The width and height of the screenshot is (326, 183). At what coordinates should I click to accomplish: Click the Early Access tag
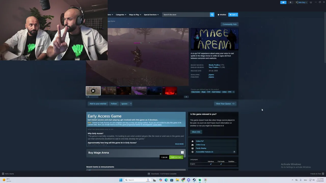196,92
